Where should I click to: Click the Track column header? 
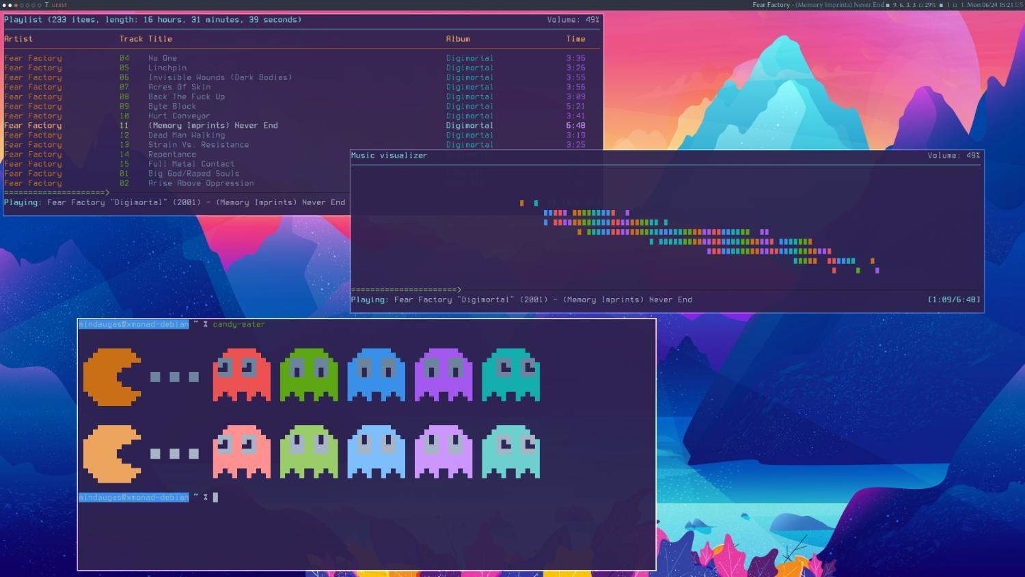coord(131,39)
